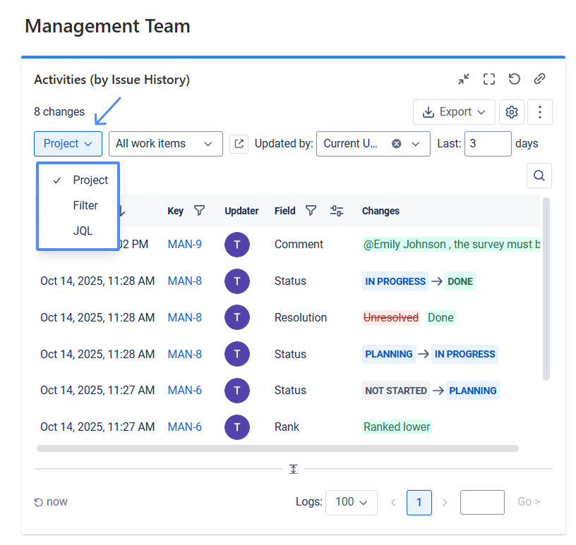The width and height of the screenshot is (576, 545).
Task: Open the All work items dropdown
Action: pos(165,144)
